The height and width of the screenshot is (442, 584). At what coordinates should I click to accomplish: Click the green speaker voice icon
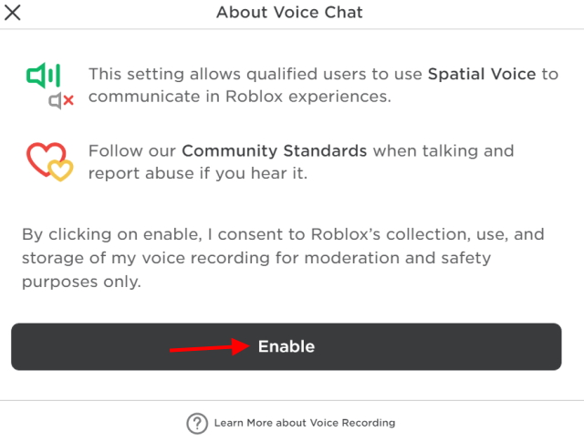click(43, 76)
